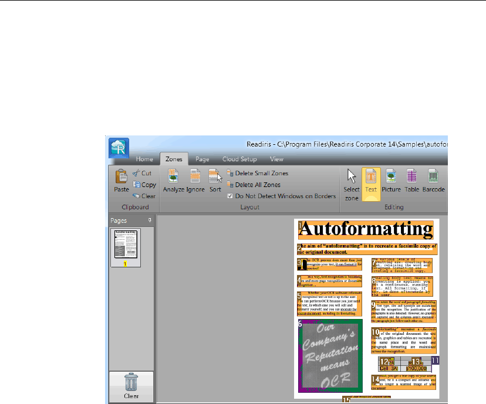The image size is (486, 404).
Task: Choose the Select zone pointer tool
Action: (352, 185)
